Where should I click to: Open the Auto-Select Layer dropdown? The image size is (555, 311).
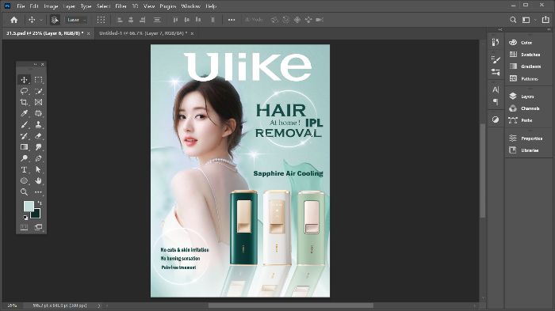pyautogui.click(x=76, y=20)
